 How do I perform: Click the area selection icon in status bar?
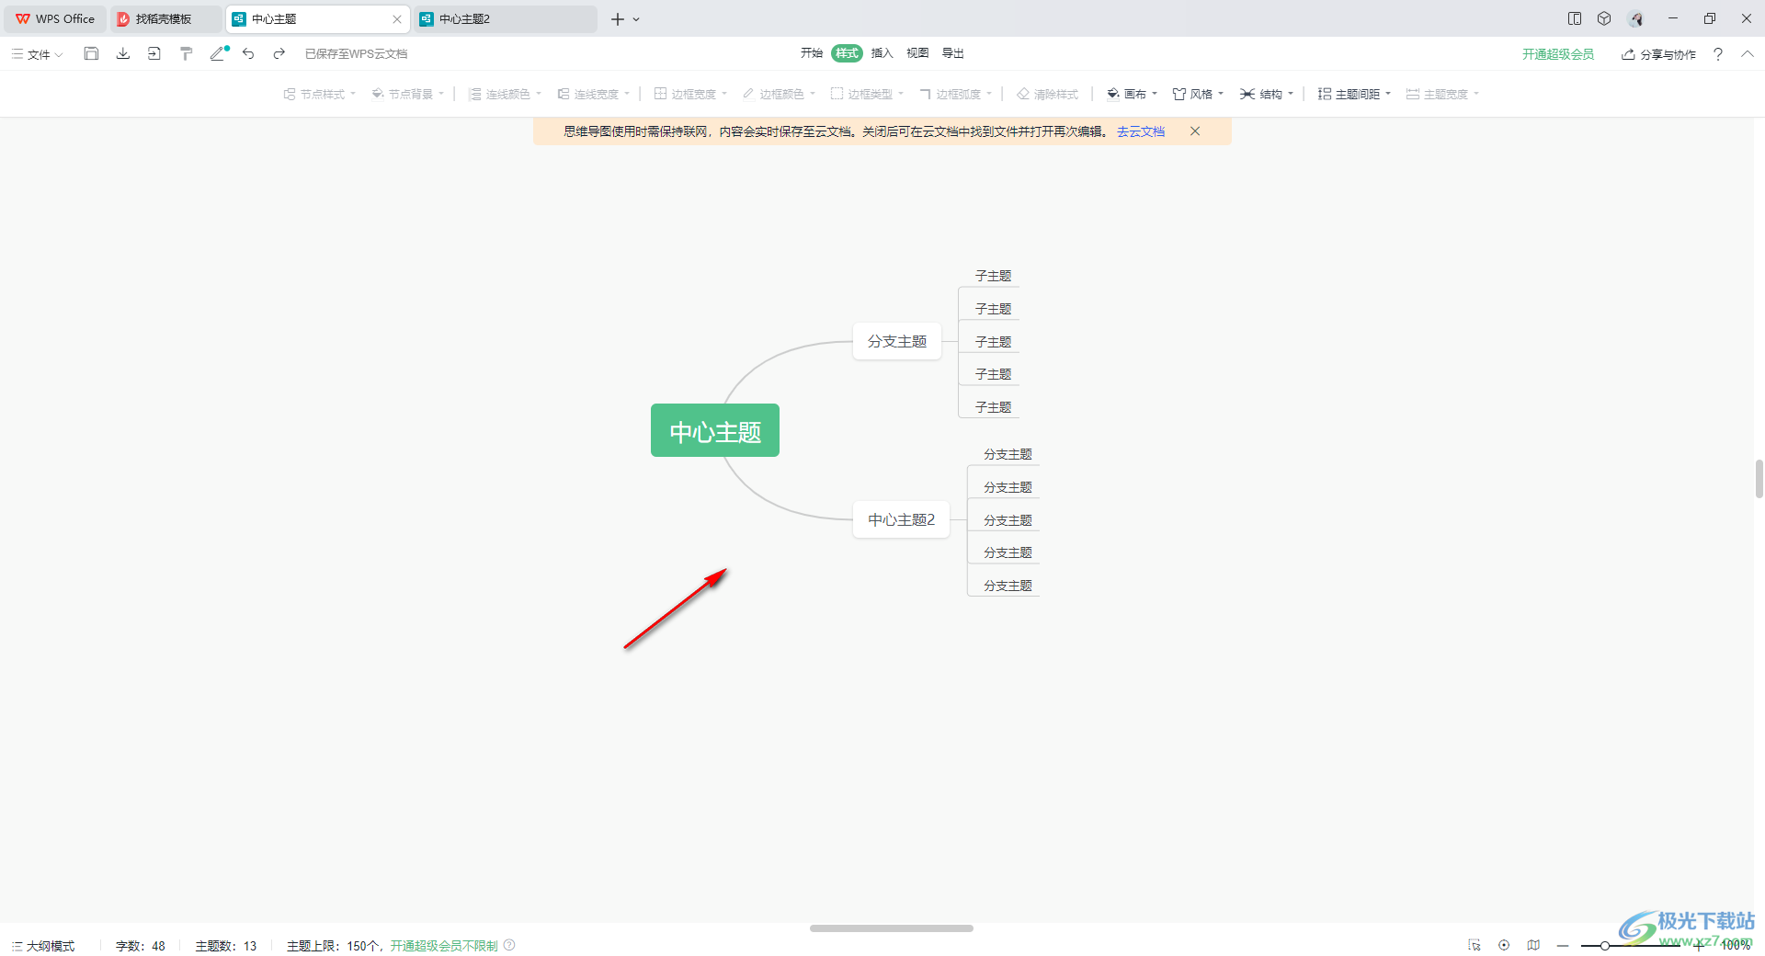tap(1475, 945)
